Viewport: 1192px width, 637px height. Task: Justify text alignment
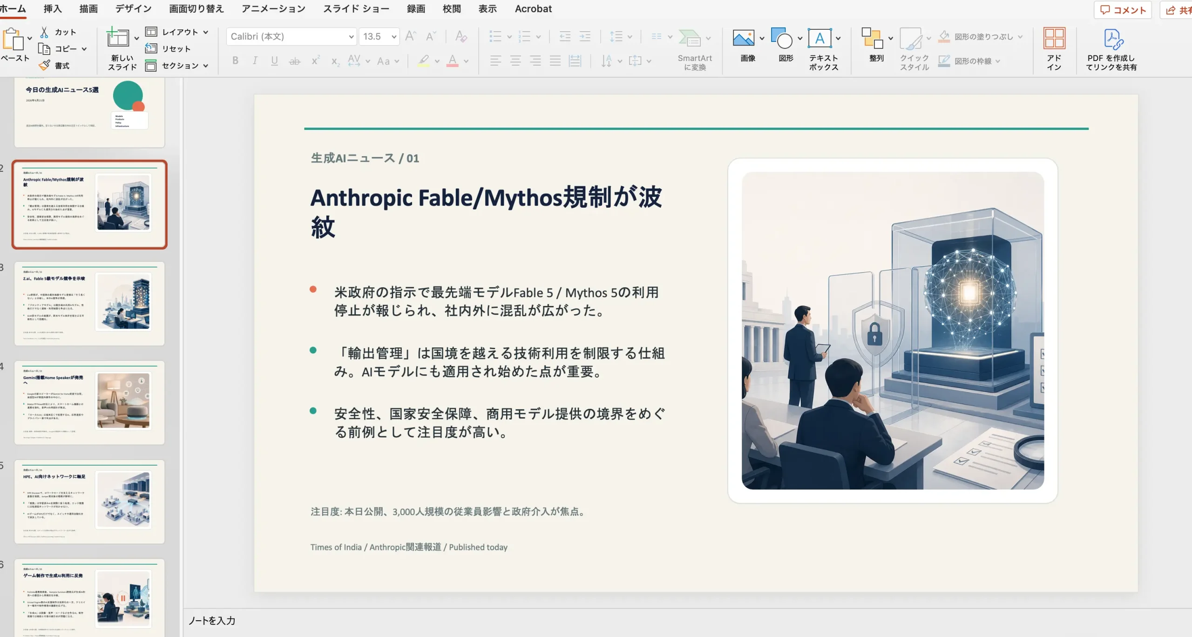555,61
